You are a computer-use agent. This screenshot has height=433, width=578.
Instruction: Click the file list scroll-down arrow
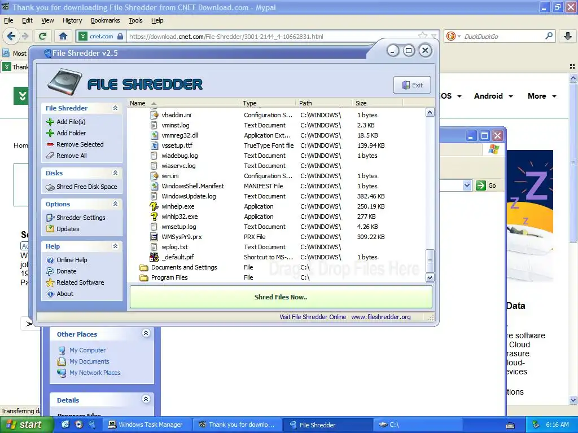pyautogui.click(x=430, y=277)
